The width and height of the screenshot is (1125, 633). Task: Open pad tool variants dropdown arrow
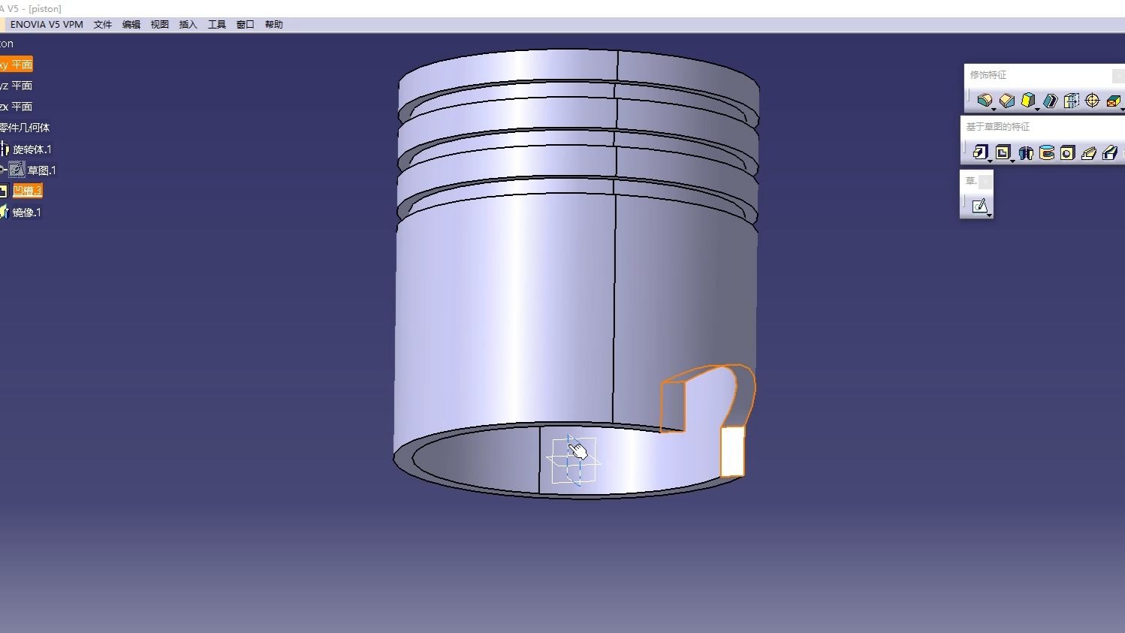(990, 161)
